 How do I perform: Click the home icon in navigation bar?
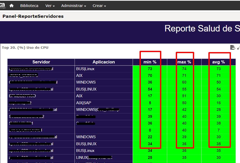[x=11, y=5]
